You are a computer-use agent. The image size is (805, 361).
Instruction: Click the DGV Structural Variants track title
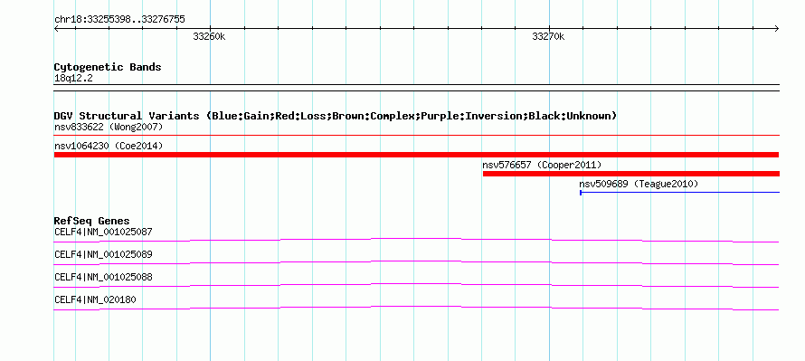click(336, 116)
